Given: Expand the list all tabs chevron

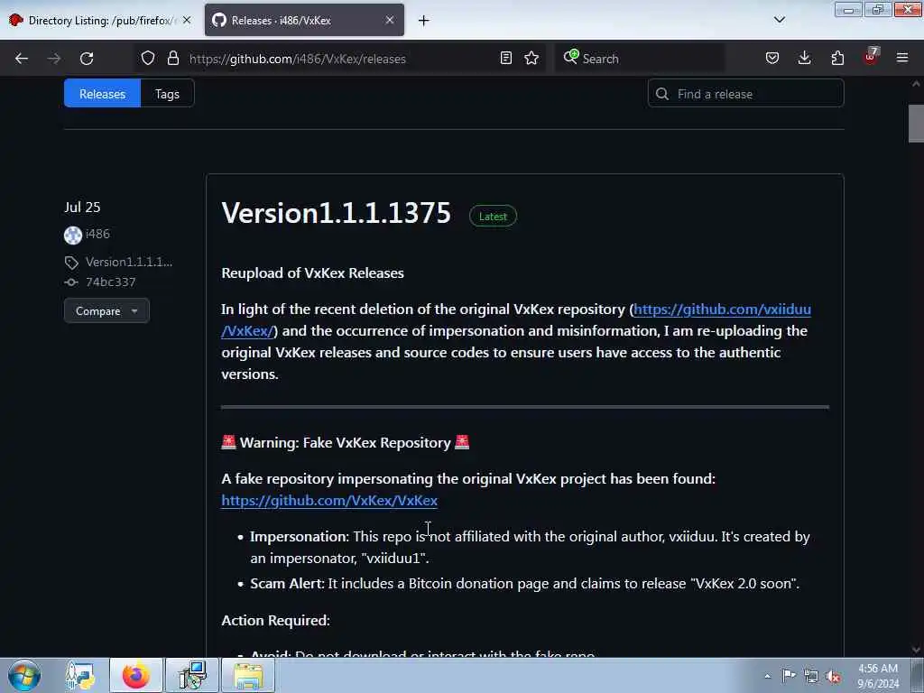Looking at the screenshot, I should tap(780, 20).
